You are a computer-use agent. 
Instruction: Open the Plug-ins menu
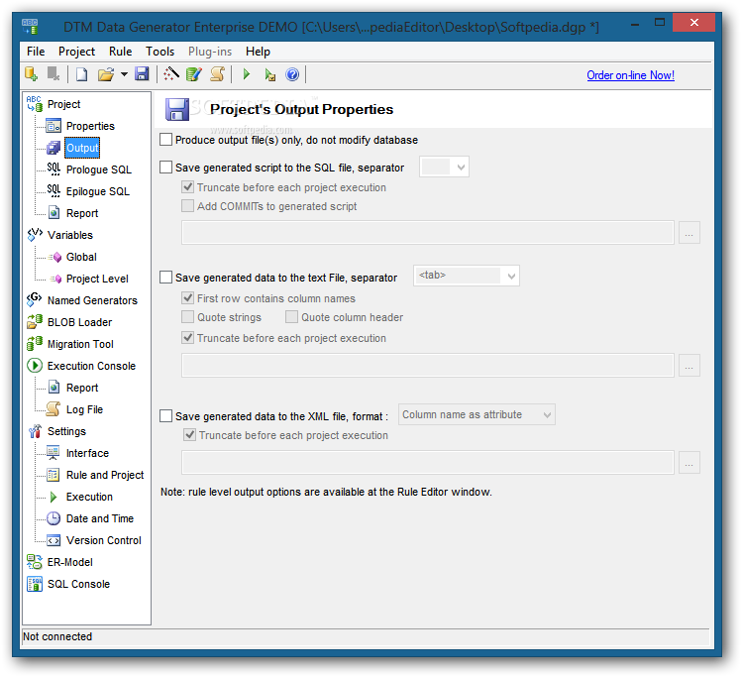coord(210,52)
